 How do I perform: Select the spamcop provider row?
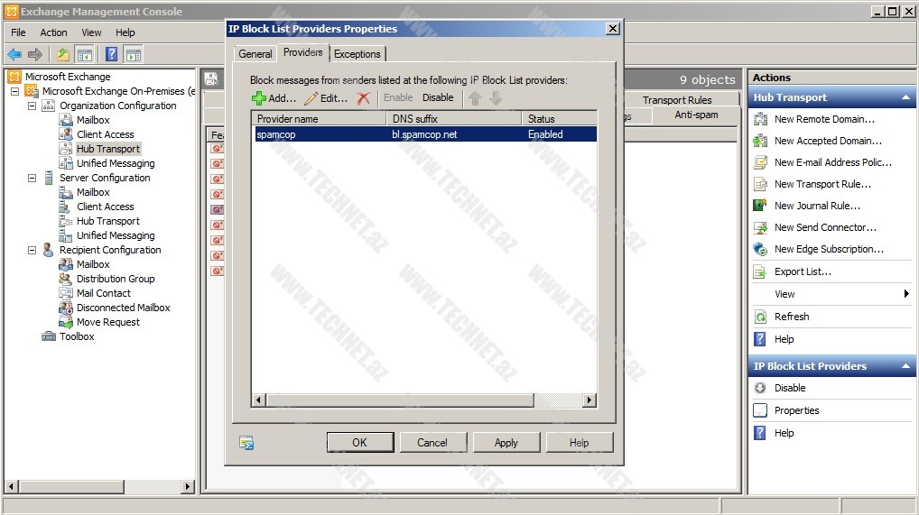(x=423, y=134)
